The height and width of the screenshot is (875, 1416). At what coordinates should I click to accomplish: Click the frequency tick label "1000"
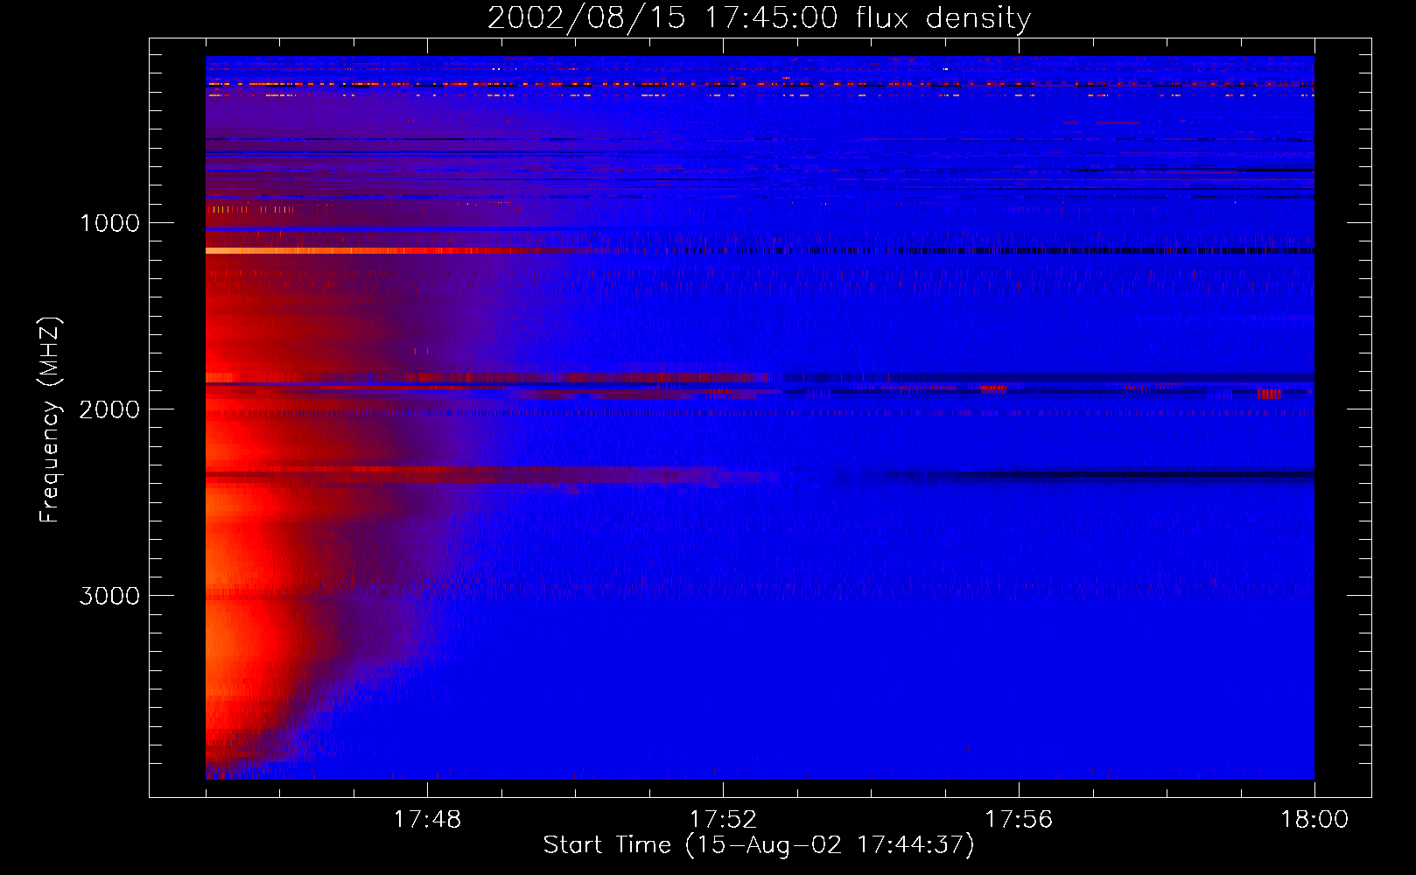pyautogui.click(x=110, y=223)
